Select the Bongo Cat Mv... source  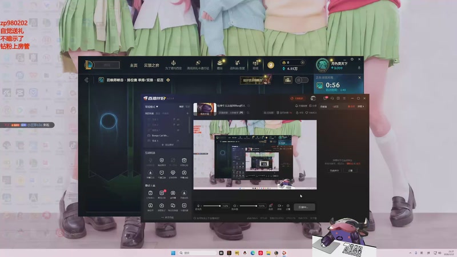point(160,135)
